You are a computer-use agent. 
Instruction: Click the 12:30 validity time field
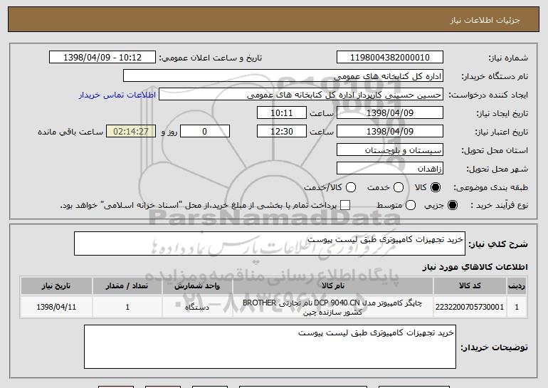[281, 132]
